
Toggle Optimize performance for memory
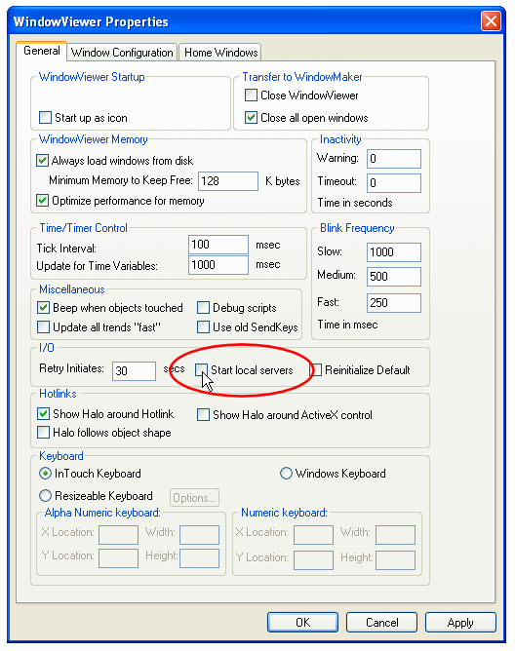click(x=42, y=201)
